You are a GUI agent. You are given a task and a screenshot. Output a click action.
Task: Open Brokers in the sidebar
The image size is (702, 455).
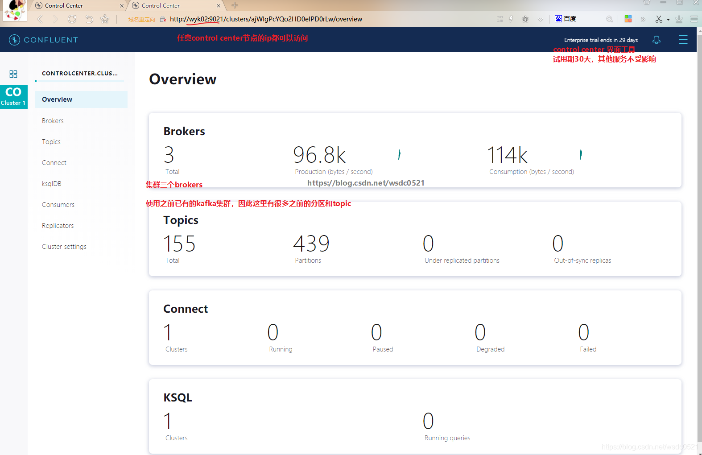[53, 121]
